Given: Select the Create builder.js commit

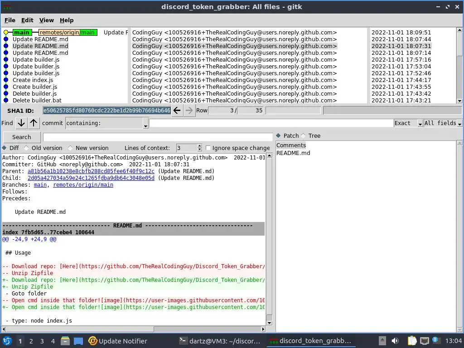Looking at the screenshot, I should tap(35, 87).
